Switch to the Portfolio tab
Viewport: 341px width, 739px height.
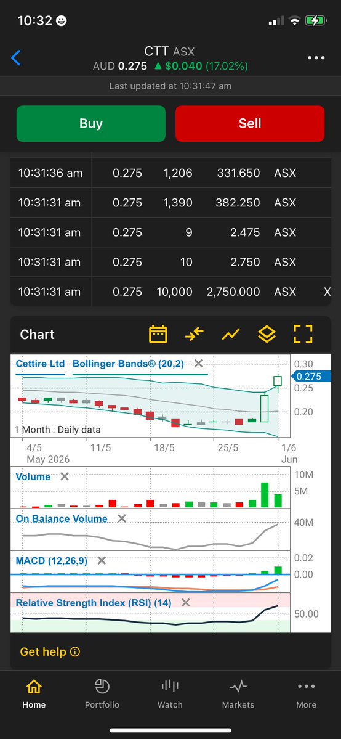(102, 694)
